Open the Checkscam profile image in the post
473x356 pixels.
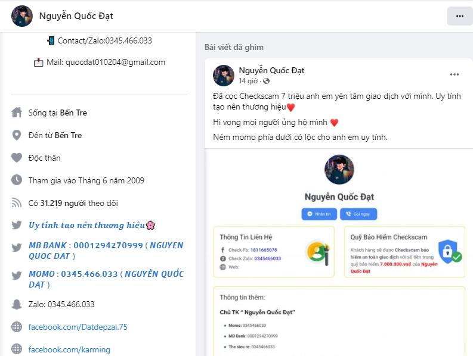pyautogui.click(x=339, y=169)
